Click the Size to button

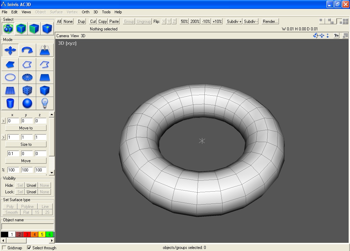point(26,144)
